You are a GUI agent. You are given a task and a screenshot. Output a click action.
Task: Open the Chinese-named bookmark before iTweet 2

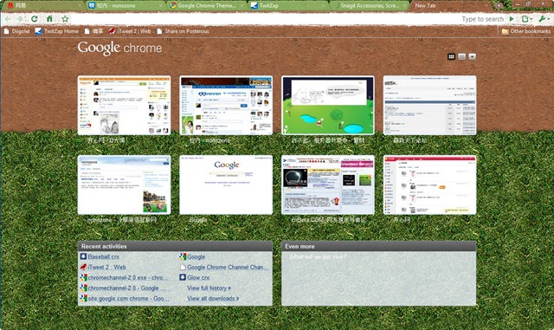pos(94,31)
